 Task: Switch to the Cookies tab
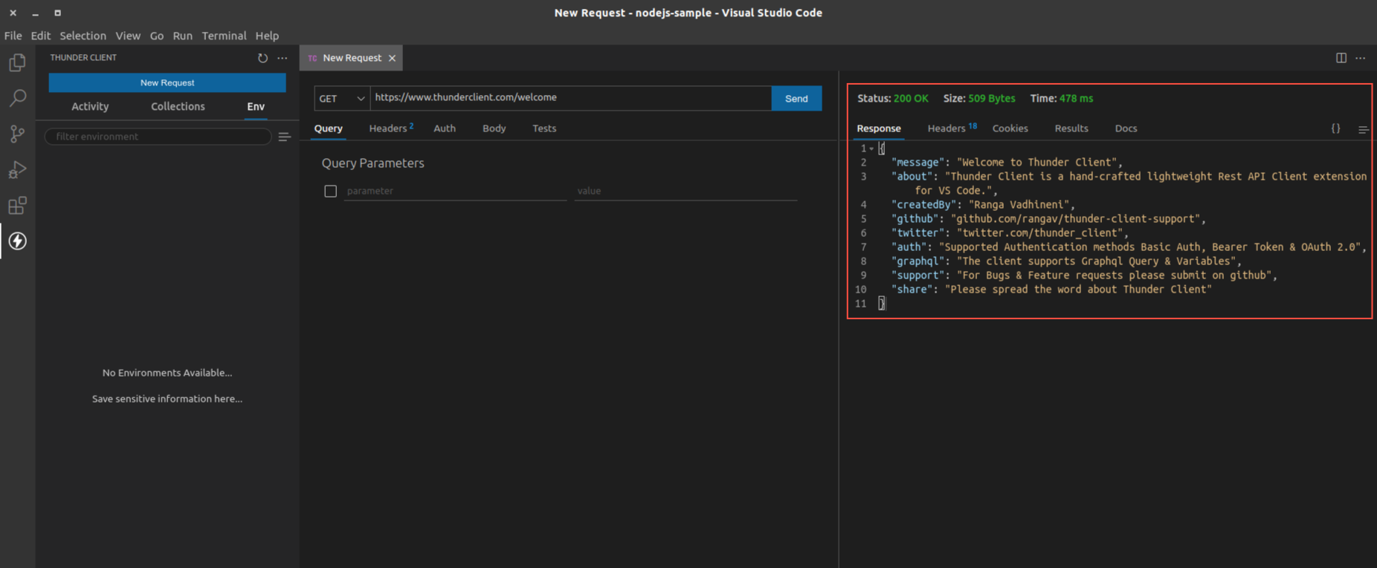[1010, 128]
